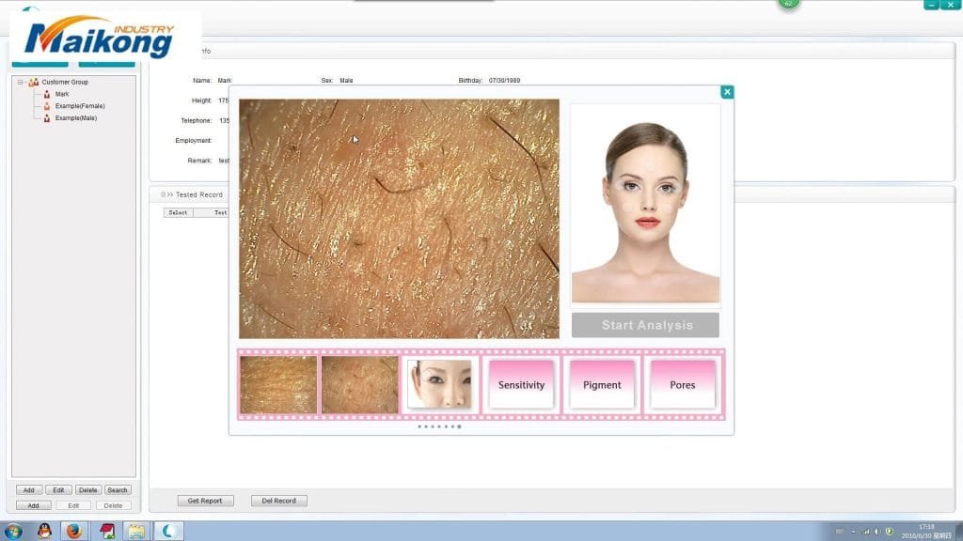Click the large skin microscope image
The image size is (963, 541).
tap(399, 219)
